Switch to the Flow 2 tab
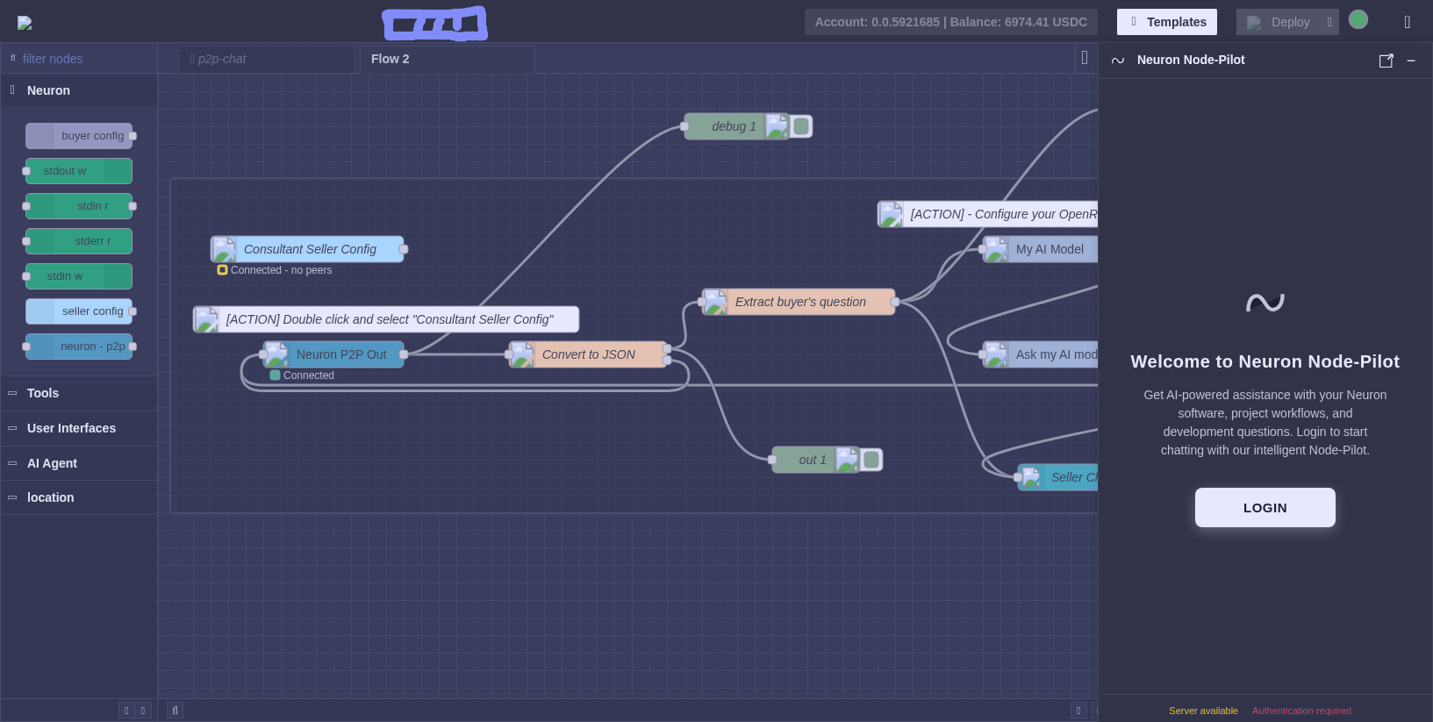Image resolution: width=1433 pixels, height=722 pixels. [390, 59]
